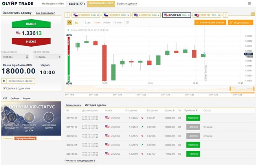Open 'Технический анализ' button

pyautogui.click(x=210, y=22)
